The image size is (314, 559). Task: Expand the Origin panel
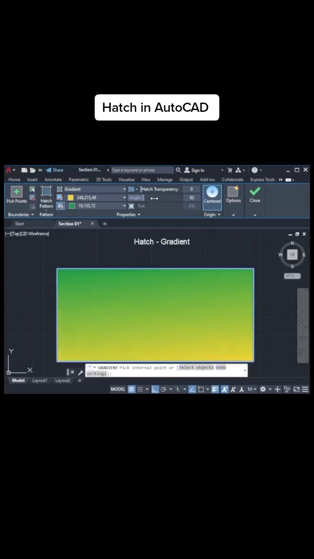point(212,214)
